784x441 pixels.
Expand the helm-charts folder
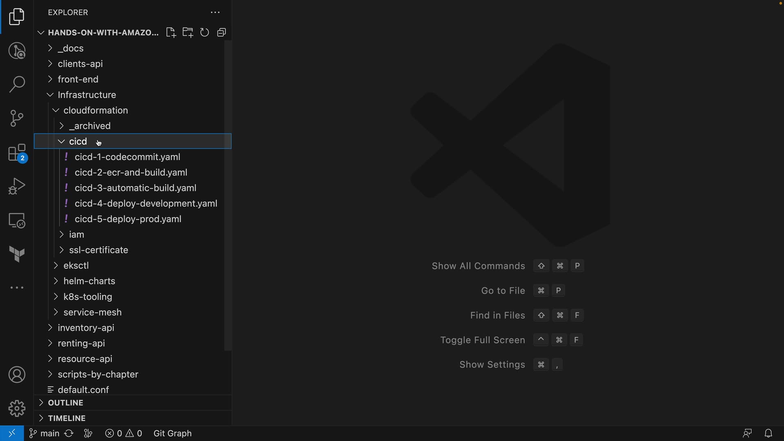[89, 281]
